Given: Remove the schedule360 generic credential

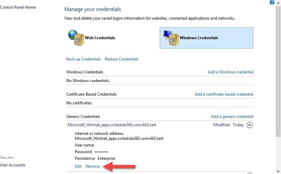Looking at the screenshot, I should (x=93, y=166).
